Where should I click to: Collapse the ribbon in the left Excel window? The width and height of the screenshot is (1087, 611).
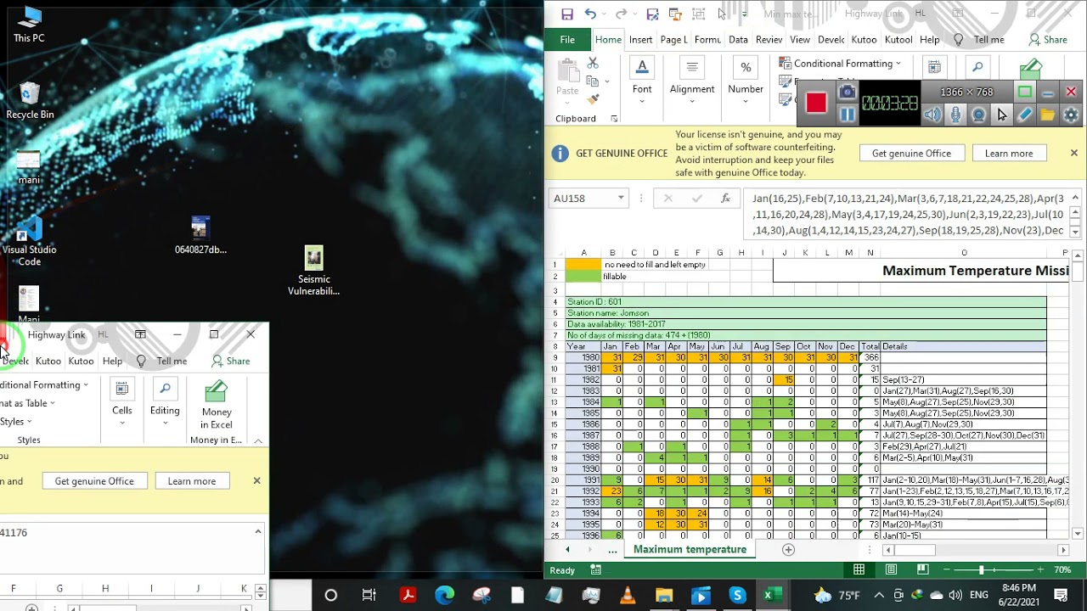258,440
